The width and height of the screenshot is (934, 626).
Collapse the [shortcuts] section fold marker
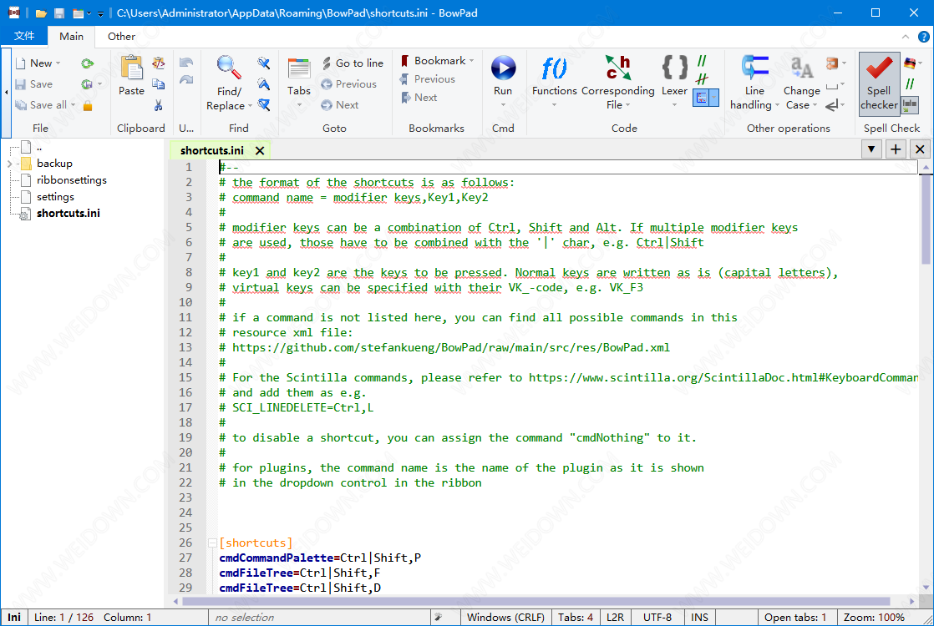click(211, 543)
